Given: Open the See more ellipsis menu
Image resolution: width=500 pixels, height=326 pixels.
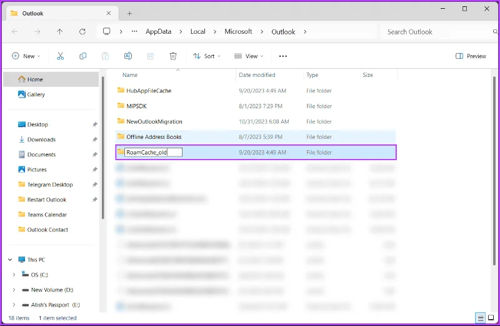Looking at the screenshot, I should point(283,56).
